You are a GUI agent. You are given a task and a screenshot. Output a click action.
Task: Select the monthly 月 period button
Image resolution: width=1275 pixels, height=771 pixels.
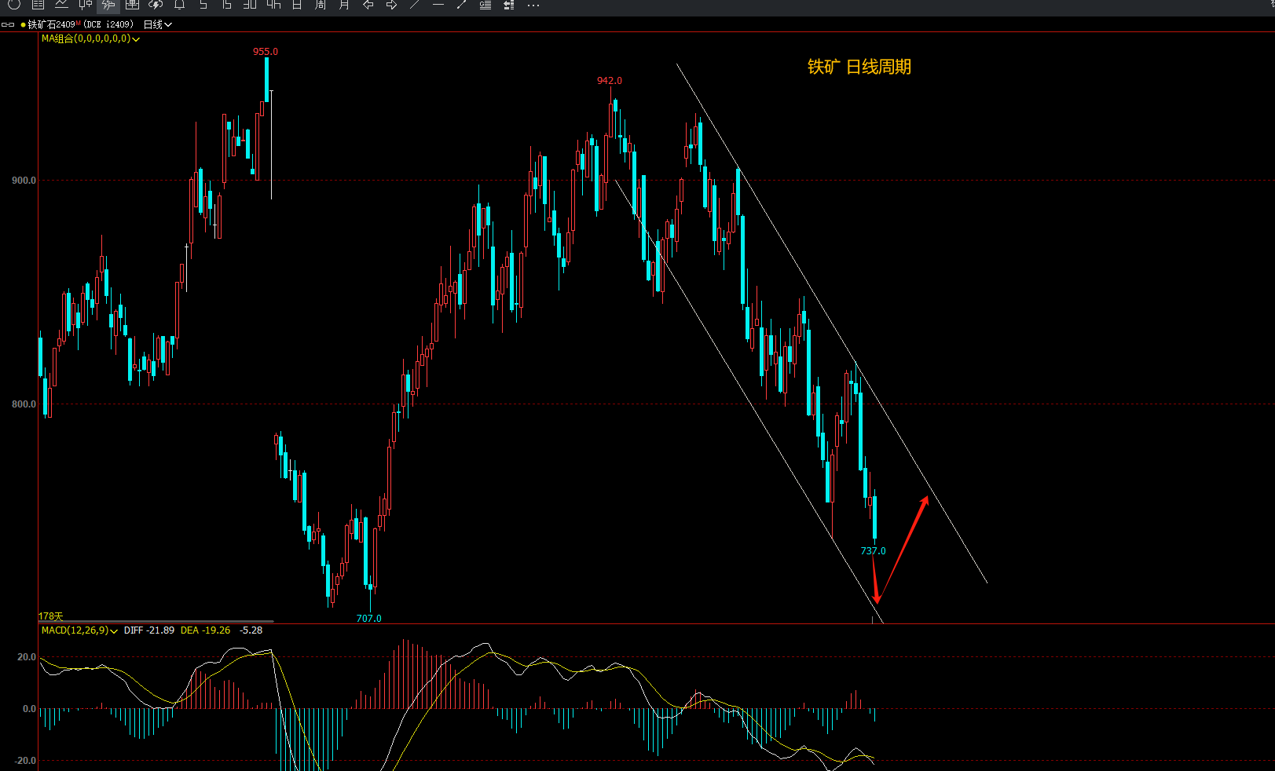pos(344,5)
